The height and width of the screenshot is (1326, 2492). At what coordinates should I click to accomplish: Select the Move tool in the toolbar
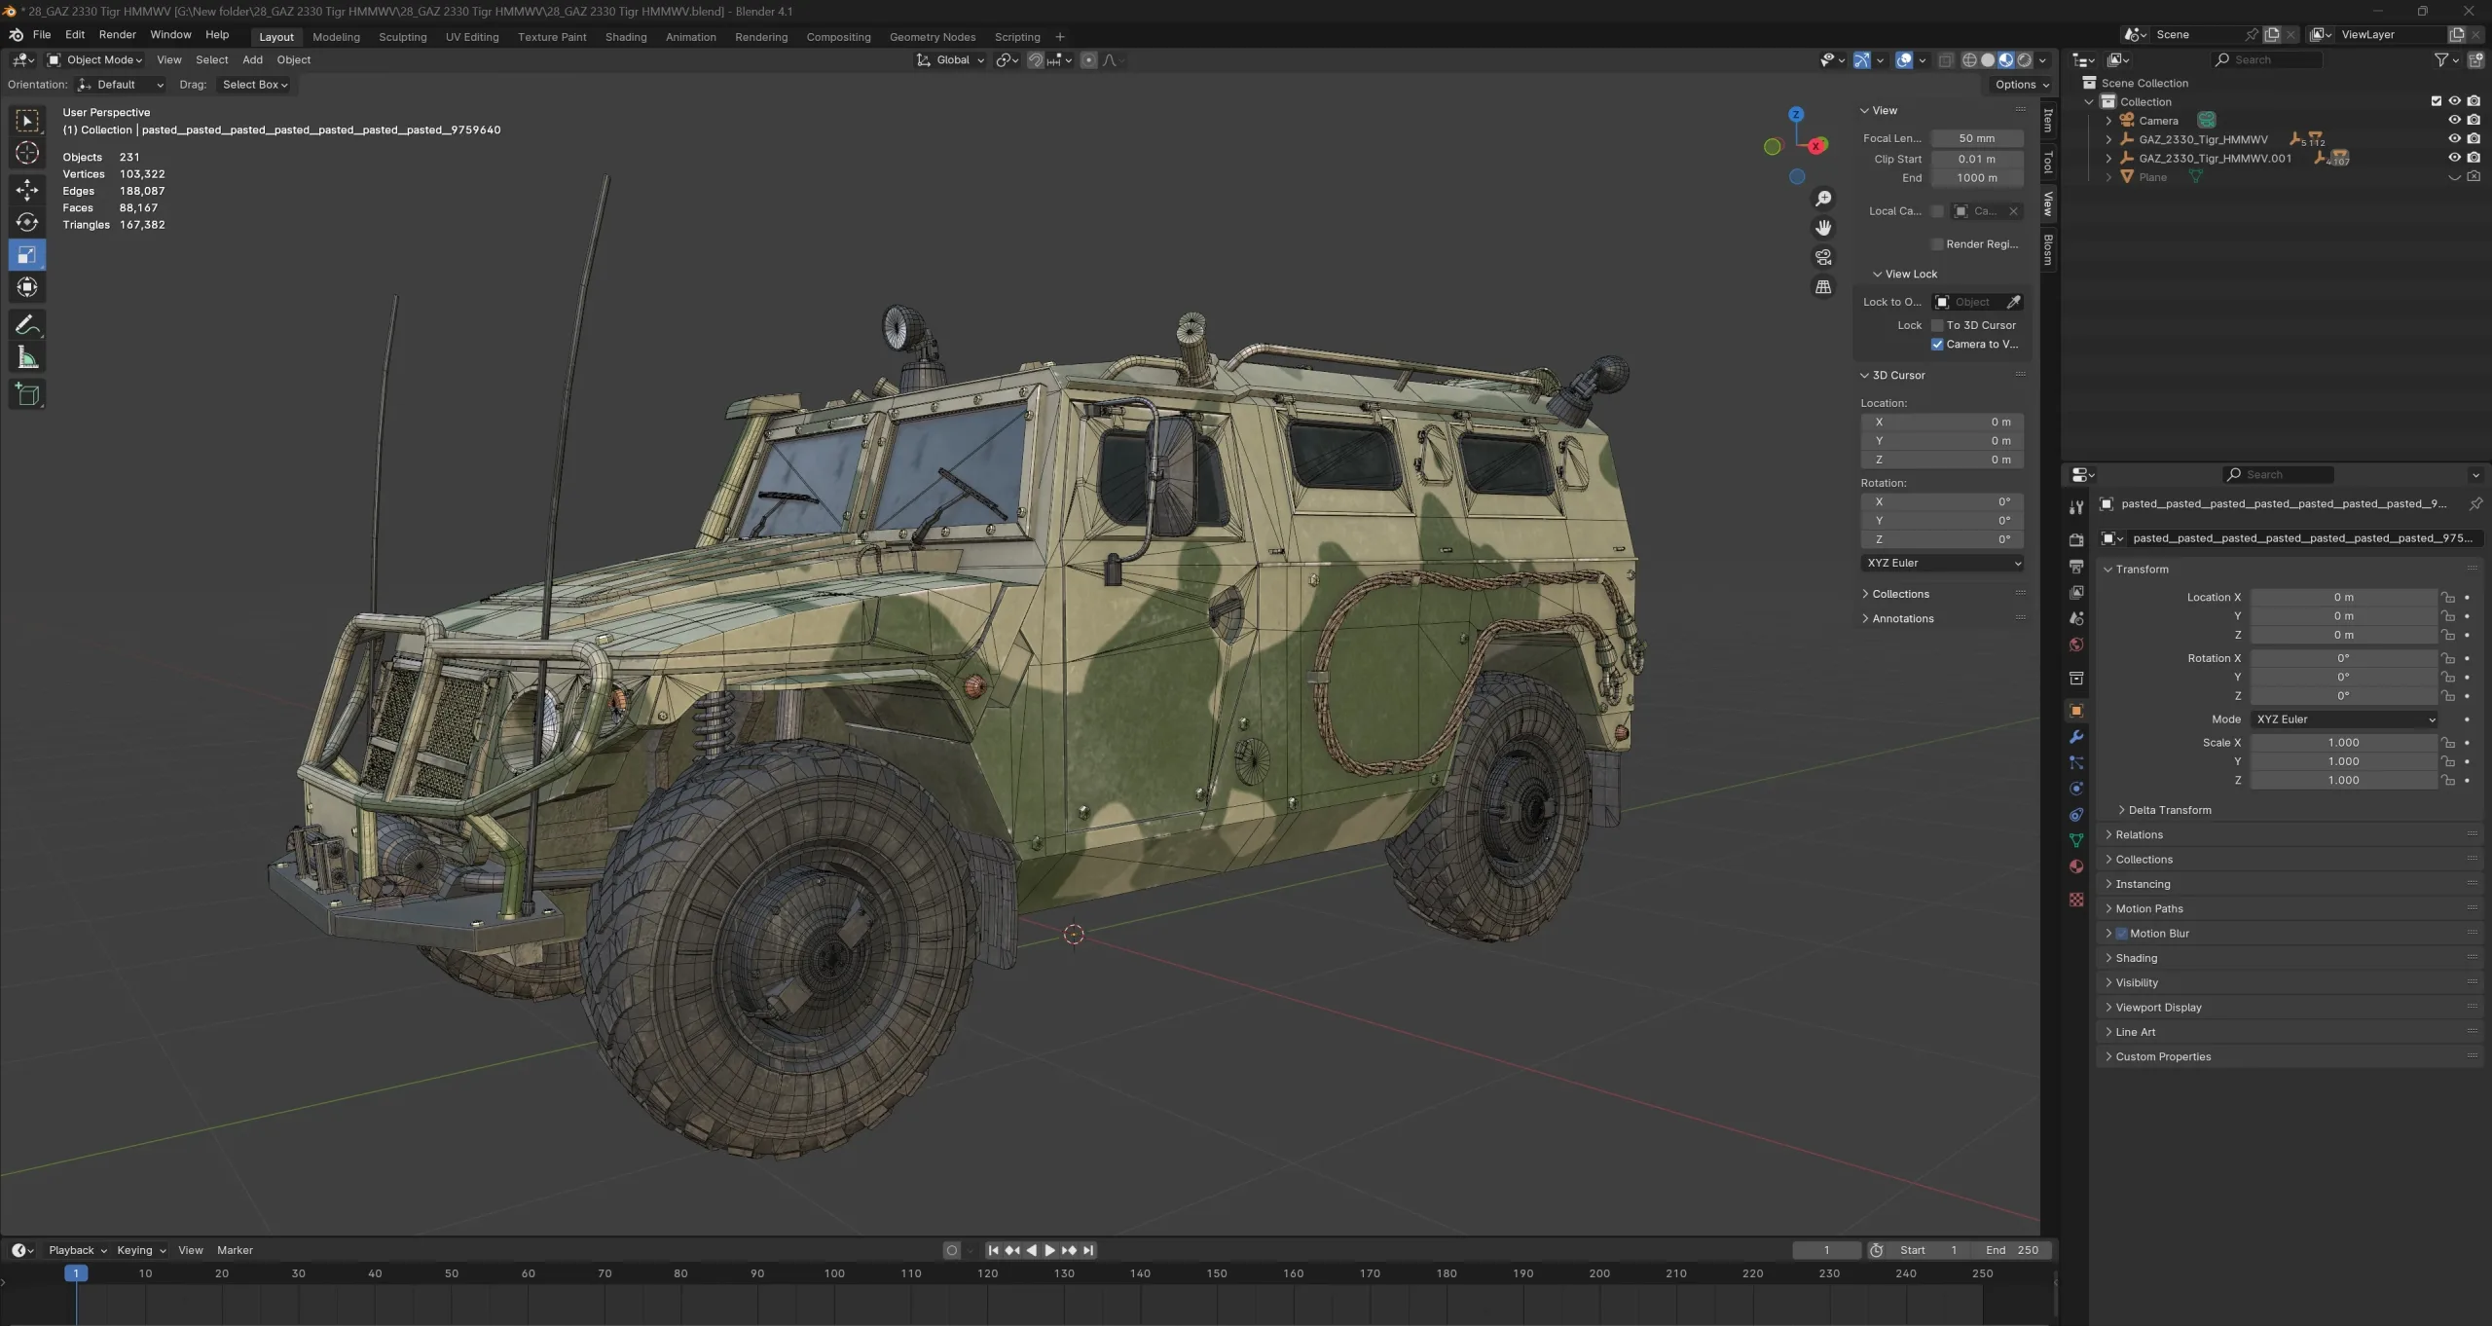tap(26, 190)
